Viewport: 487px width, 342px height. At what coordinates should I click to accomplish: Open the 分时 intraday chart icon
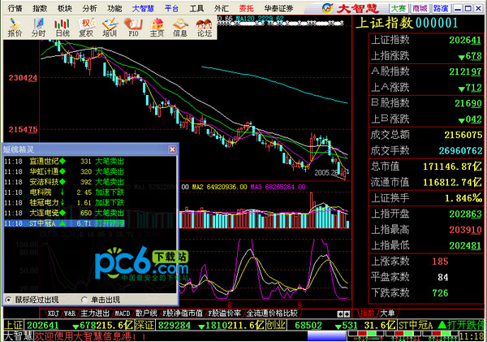coord(38,28)
